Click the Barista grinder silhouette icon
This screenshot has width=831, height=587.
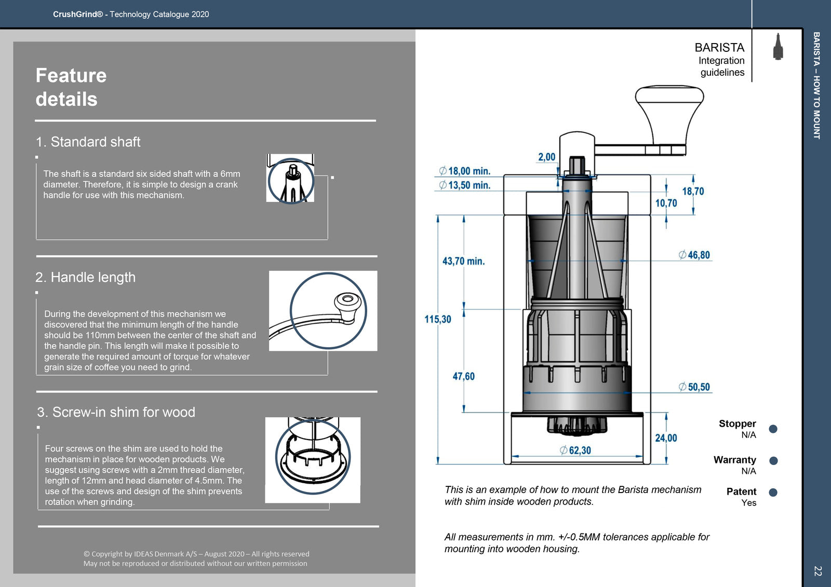click(778, 47)
